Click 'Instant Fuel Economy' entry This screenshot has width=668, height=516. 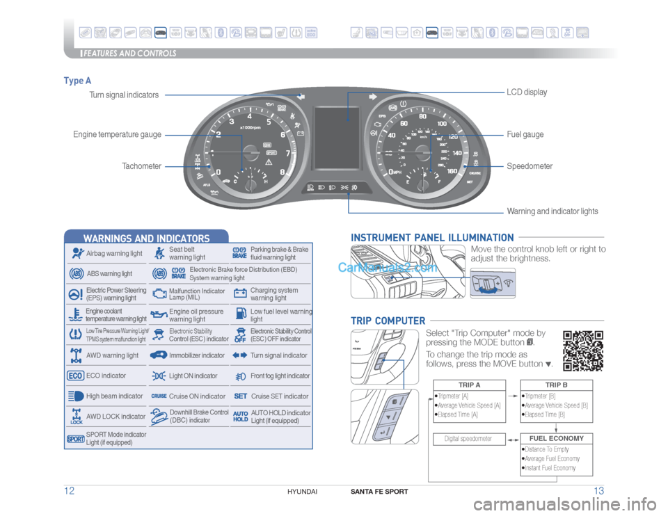549,468
